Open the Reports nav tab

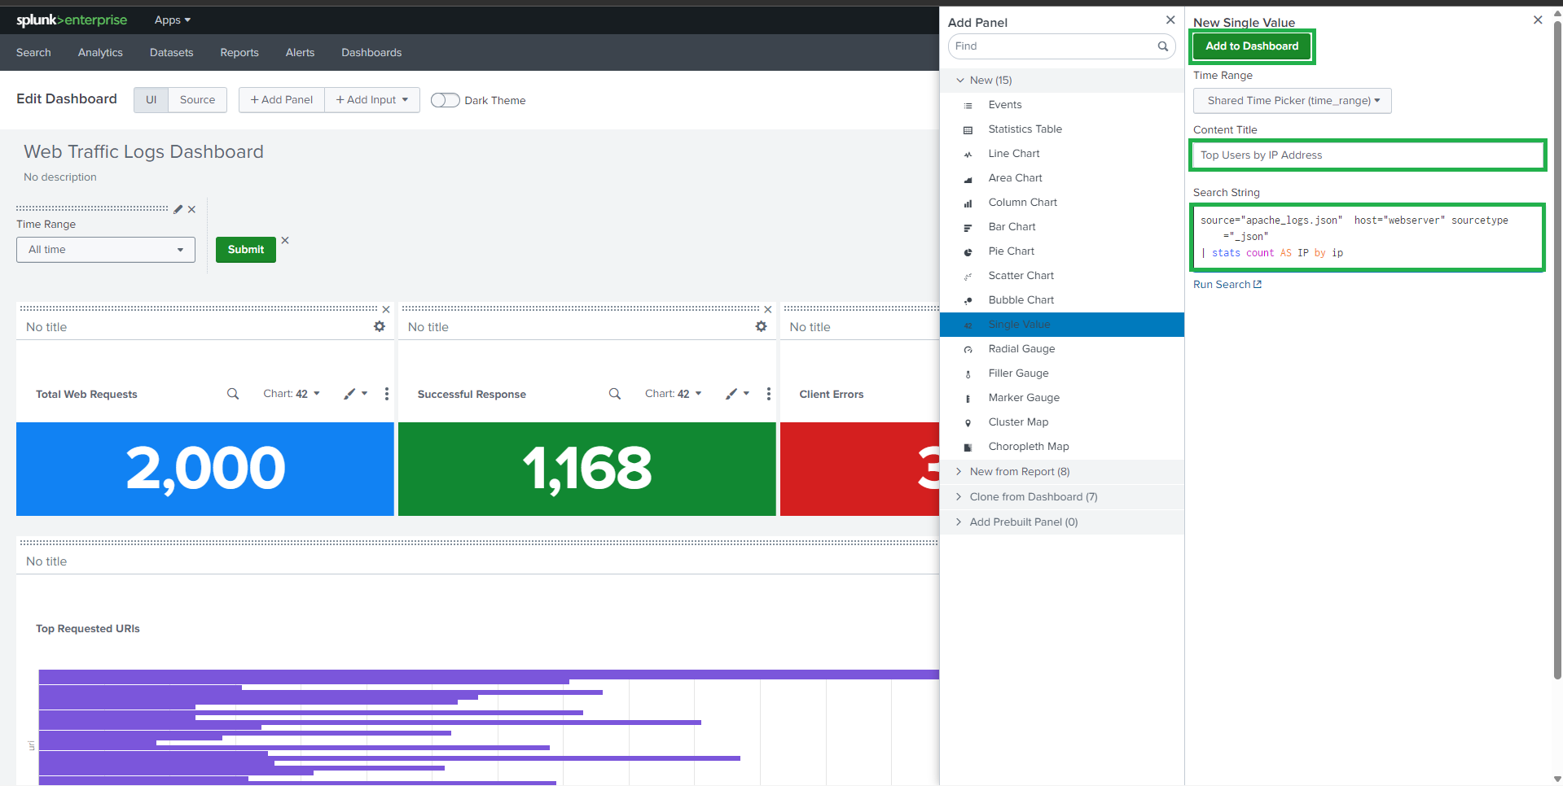click(239, 53)
